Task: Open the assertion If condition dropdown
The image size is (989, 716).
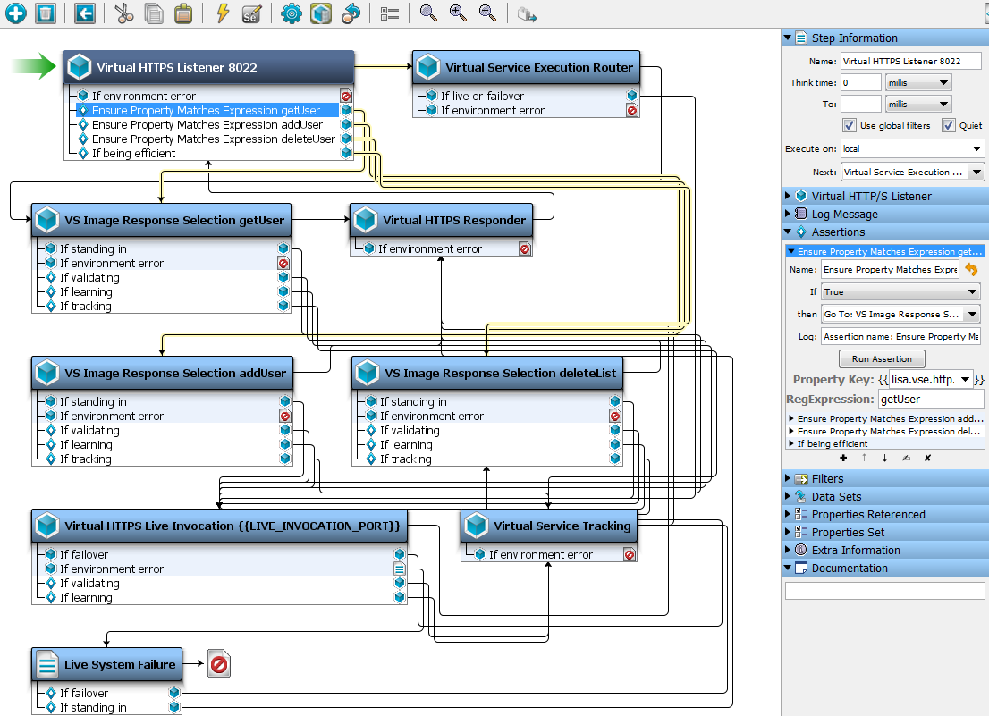Action: click(x=900, y=292)
